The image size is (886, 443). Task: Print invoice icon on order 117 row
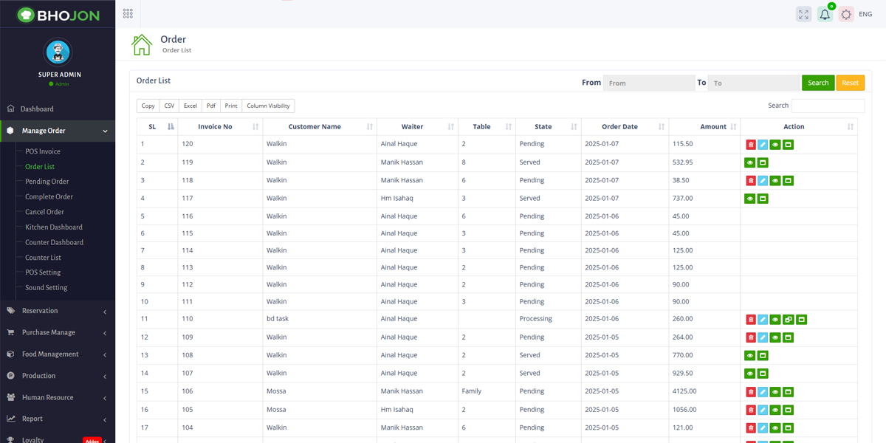(x=763, y=198)
